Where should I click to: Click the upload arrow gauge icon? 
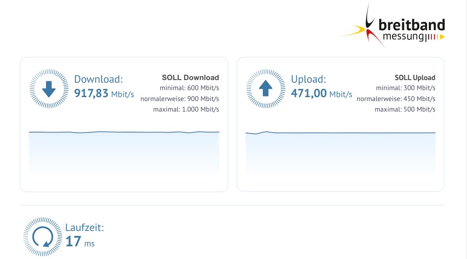[265, 89]
